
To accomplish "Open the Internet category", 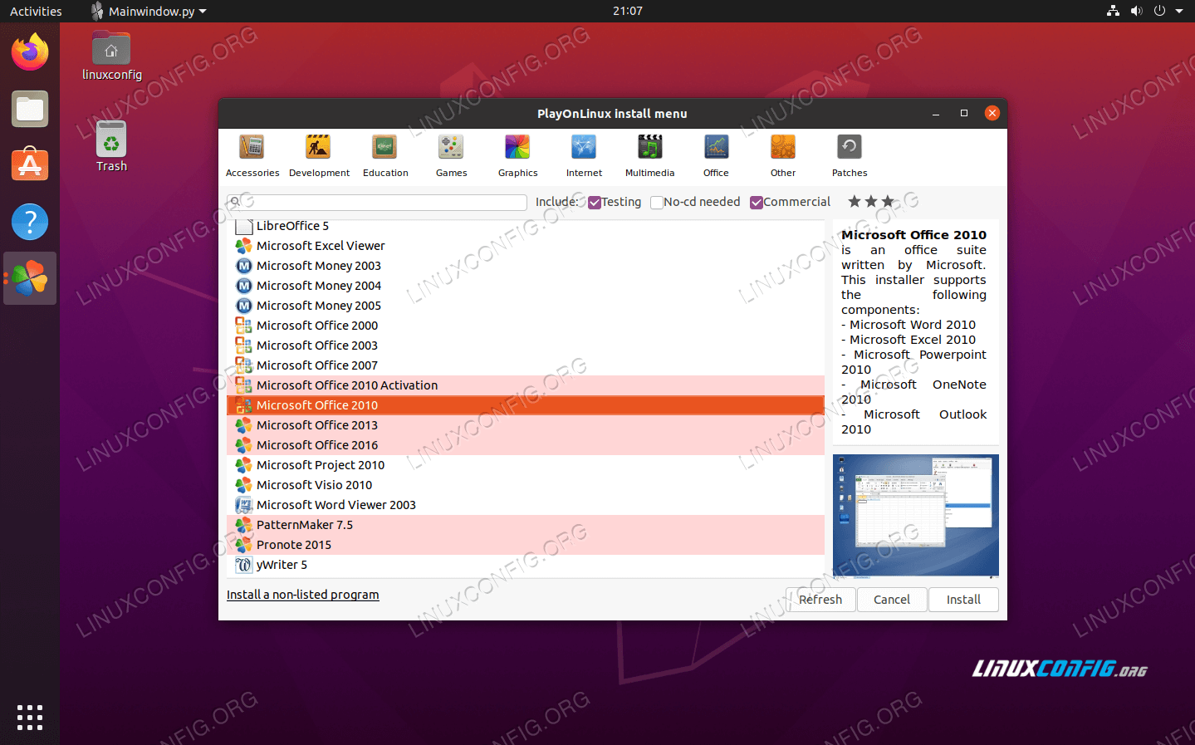I will 584,156.
